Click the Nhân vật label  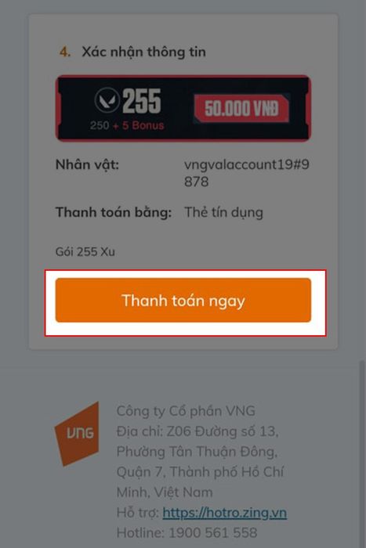87,164
